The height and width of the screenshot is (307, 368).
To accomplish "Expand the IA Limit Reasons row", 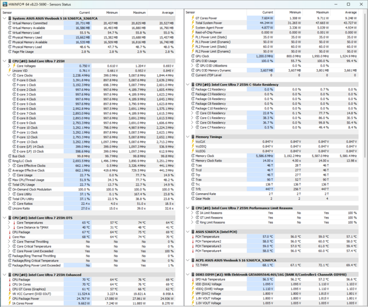I will click(x=192, y=213).
